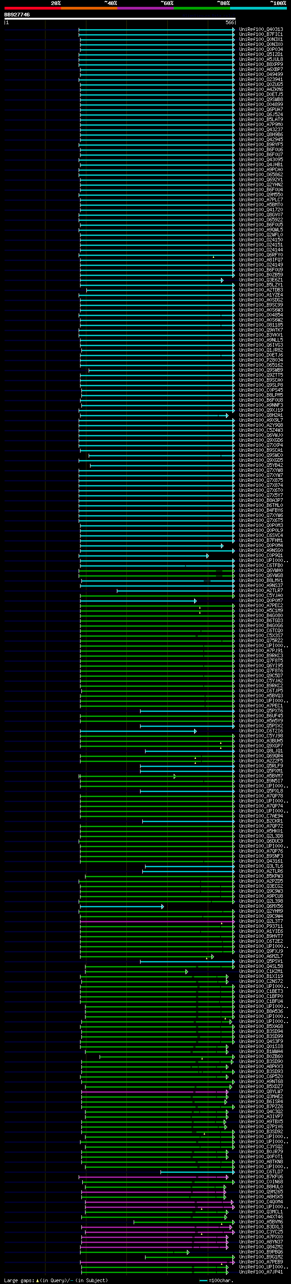Select hit UniRef100_Q0P0M7
291x1284 pixels.
(261, 601)
